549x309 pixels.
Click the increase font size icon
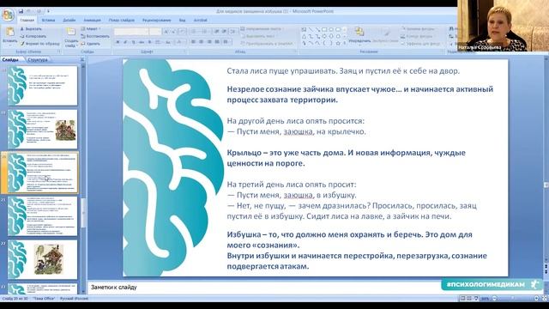point(166,32)
